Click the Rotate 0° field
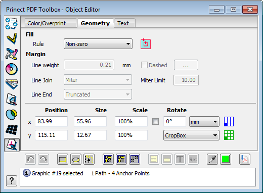263x193 pixels. [174, 121]
